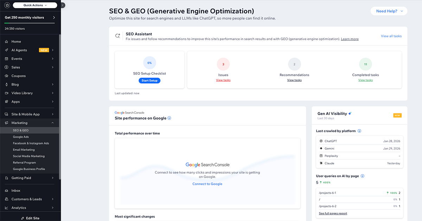Screen dimensions: 422x221
Task: Click the Inbox icon in sidebar
Action: 7,190
